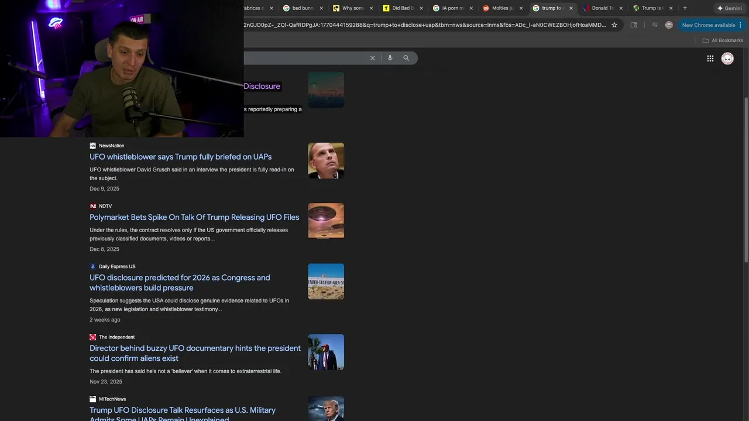This screenshot has height=421, width=749.
Task: Click the 'NewsNation' source name
Action: 111,146
